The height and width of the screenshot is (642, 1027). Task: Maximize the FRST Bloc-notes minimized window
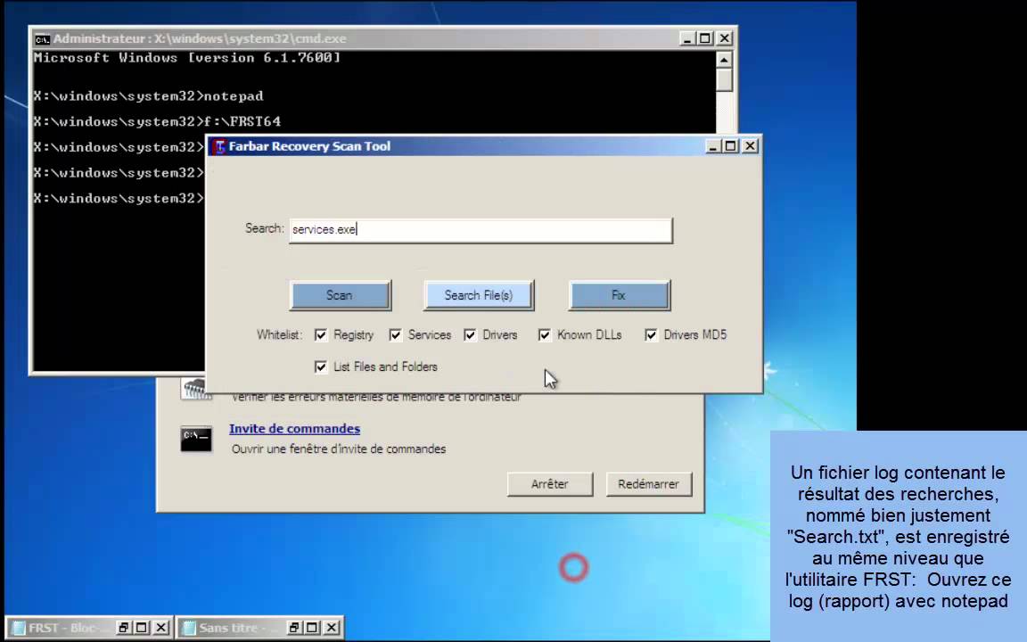142,628
